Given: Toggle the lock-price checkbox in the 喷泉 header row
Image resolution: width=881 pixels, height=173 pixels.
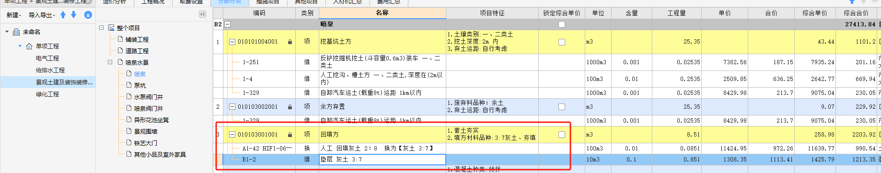Looking at the screenshot, I should coord(562,24).
